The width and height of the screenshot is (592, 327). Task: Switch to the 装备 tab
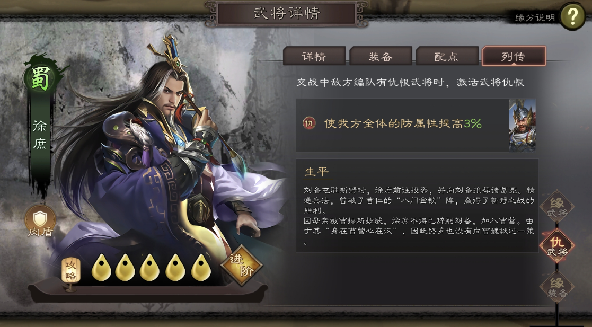point(381,56)
